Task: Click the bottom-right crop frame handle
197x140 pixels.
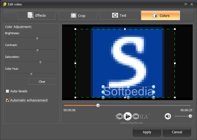Action: (175, 97)
